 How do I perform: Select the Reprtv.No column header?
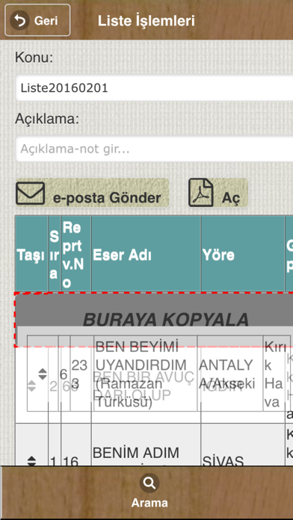pos(76,253)
